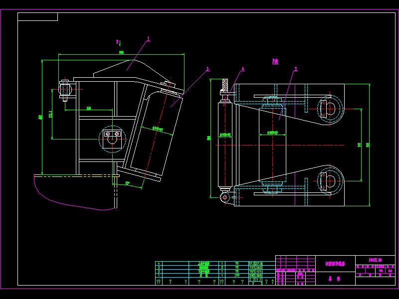Select part callout number 2 label
Image resolution: width=399 pixels, height=299 pixels.
pyautogui.click(x=295, y=69)
